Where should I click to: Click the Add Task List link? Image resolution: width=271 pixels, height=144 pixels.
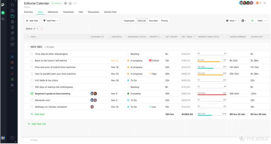click(x=37, y=124)
